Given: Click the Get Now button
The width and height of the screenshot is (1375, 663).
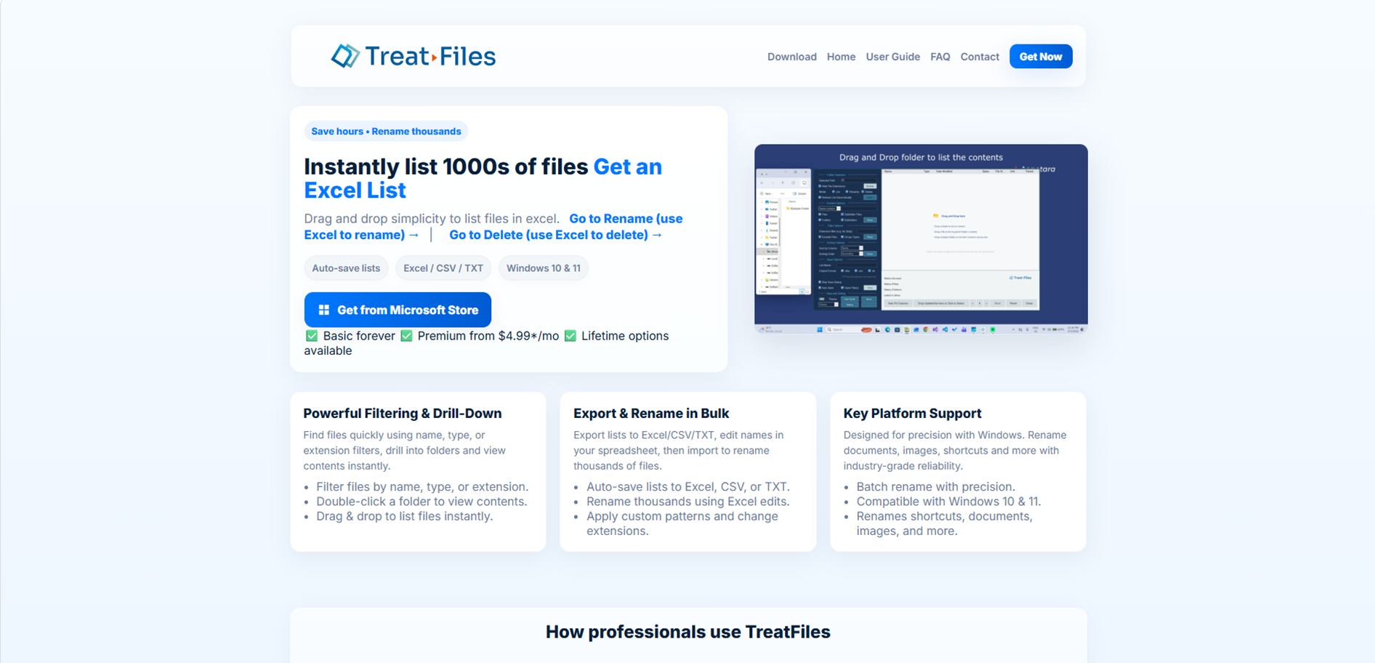Looking at the screenshot, I should tap(1041, 57).
